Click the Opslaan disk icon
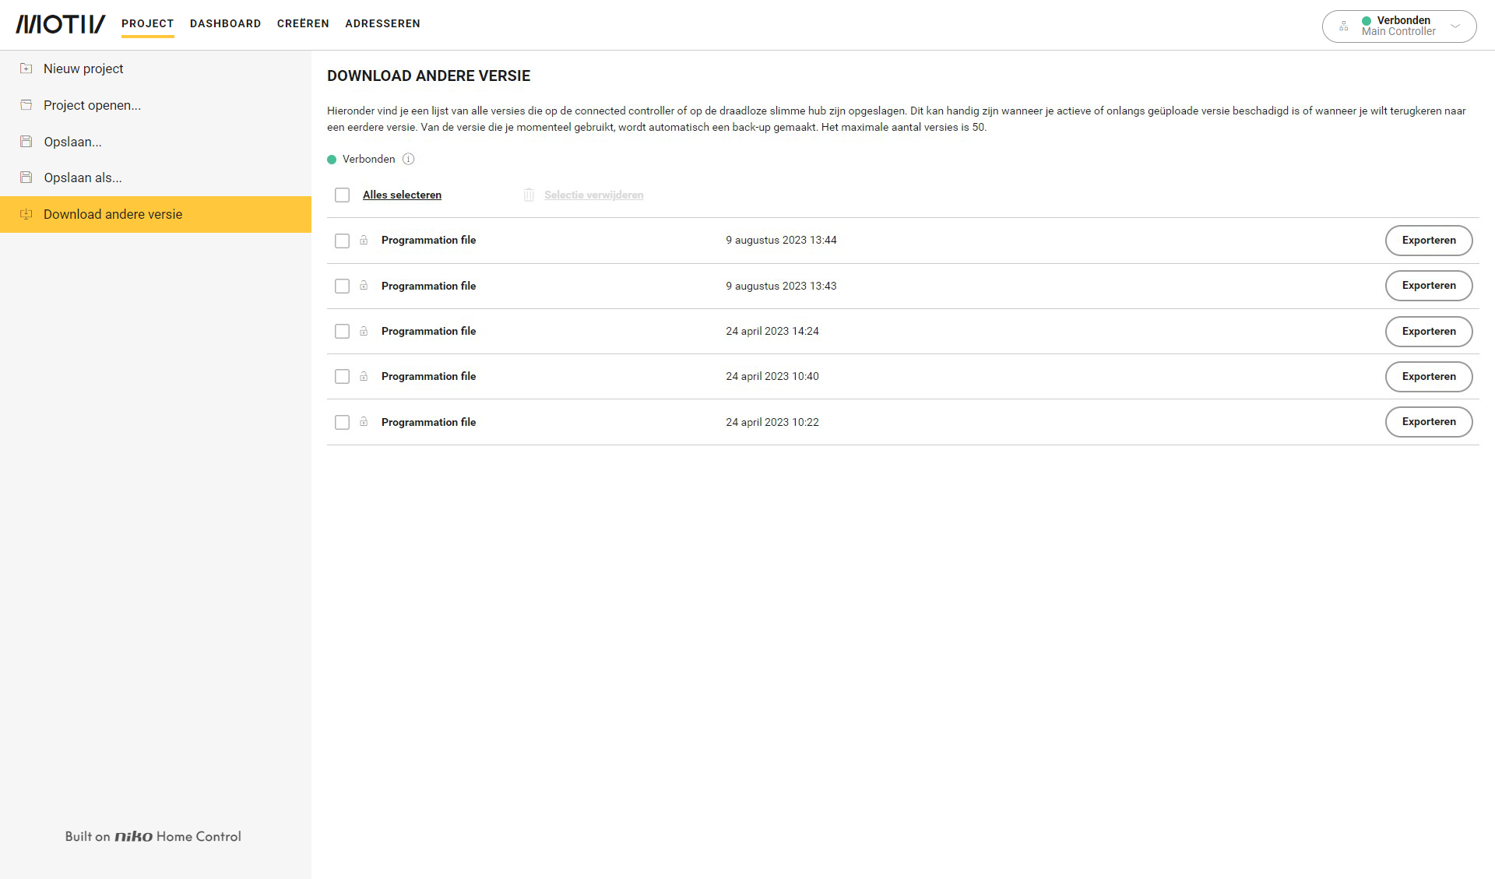 (26, 142)
